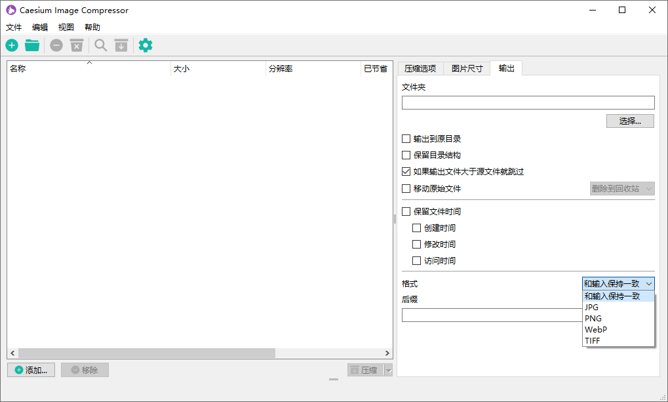Click the gray remove item minus icon
668x402 pixels.
click(x=56, y=45)
